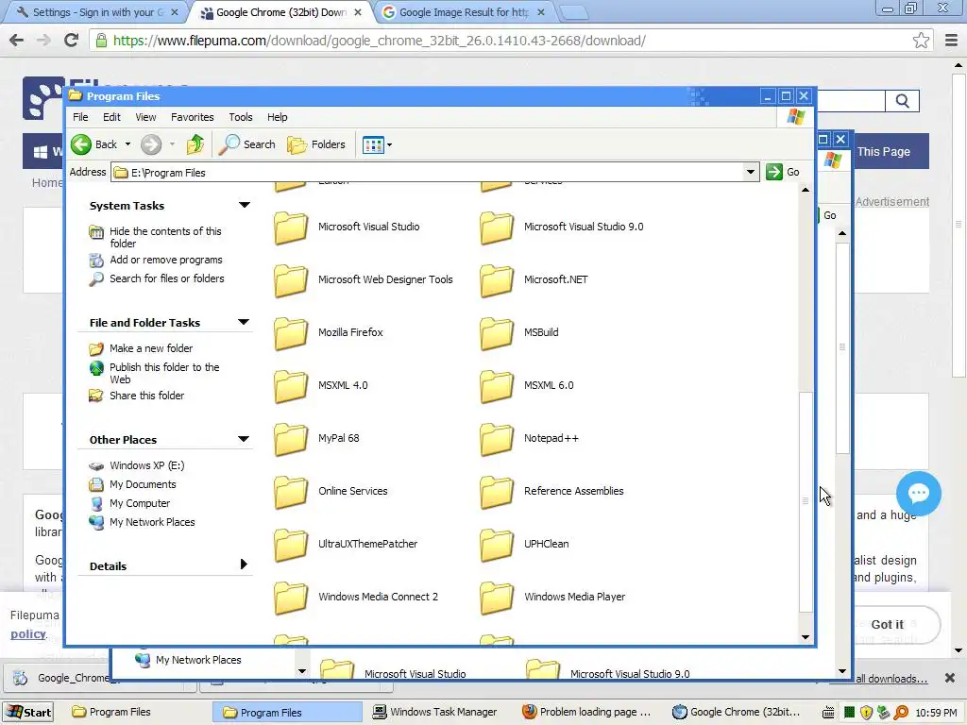
Task: Click Filepuma search magnifier button
Action: (x=902, y=101)
